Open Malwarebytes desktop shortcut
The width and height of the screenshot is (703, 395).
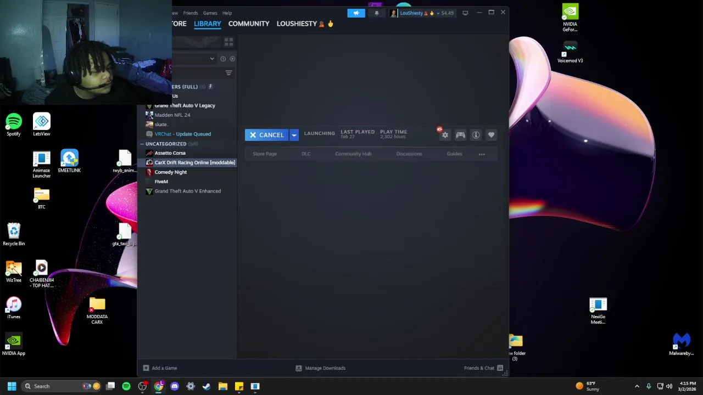tap(682, 345)
